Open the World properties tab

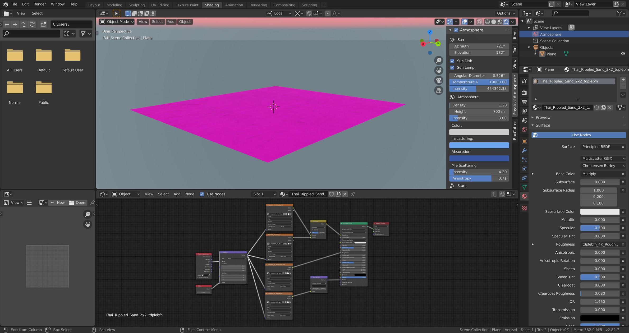[524, 129]
